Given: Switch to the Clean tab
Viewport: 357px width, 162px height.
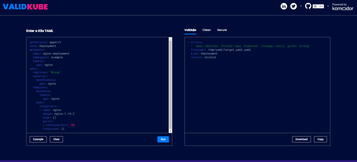Looking at the screenshot, I should click(207, 30).
